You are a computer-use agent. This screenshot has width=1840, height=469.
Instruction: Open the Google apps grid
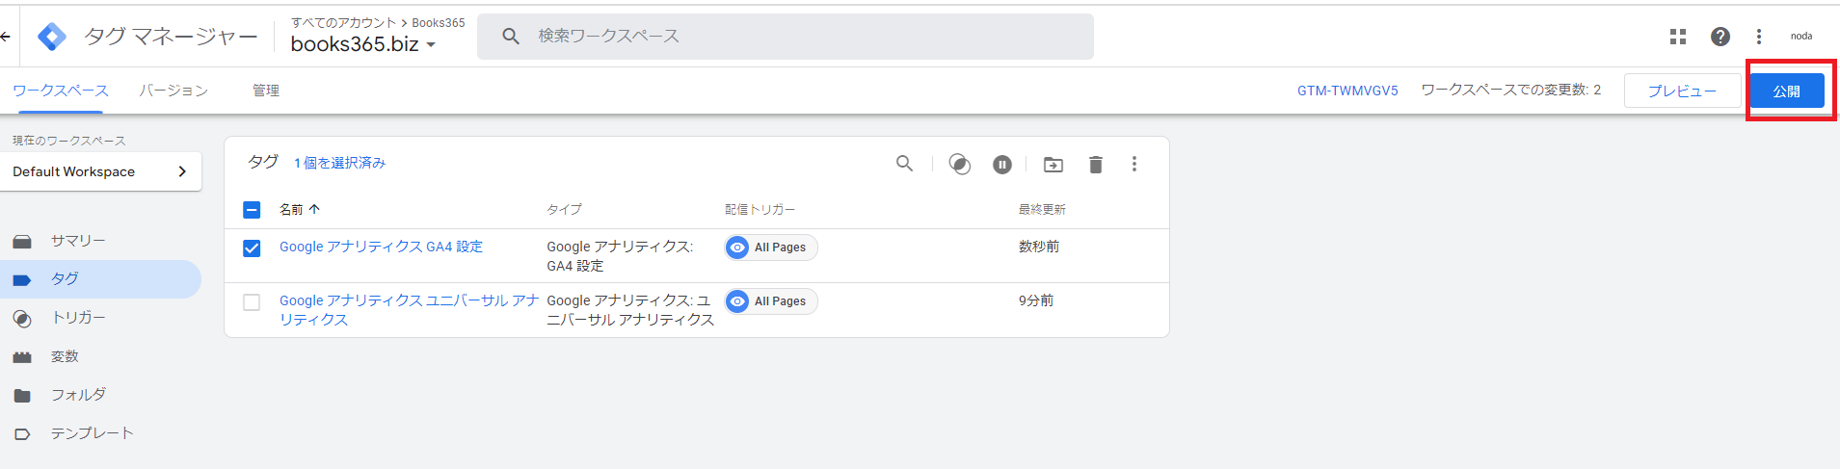pyautogui.click(x=1678, y=37)
